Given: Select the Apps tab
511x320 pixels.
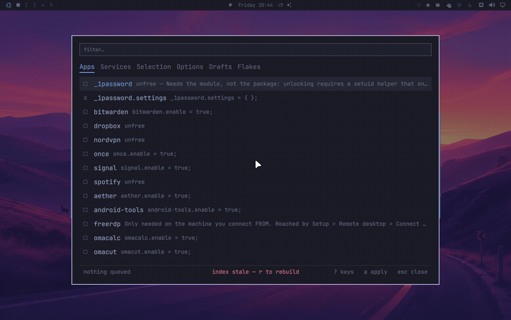Looking at the screenshot, I should (87, 67).
